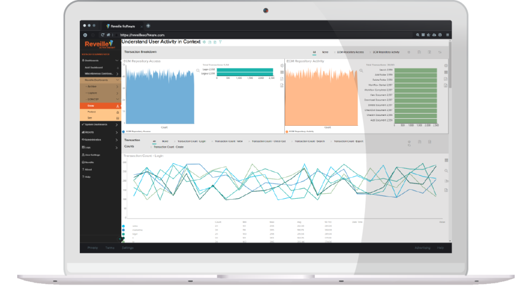
Task: Click the filter icon beside the dashboard title
Action: [220, 42]
